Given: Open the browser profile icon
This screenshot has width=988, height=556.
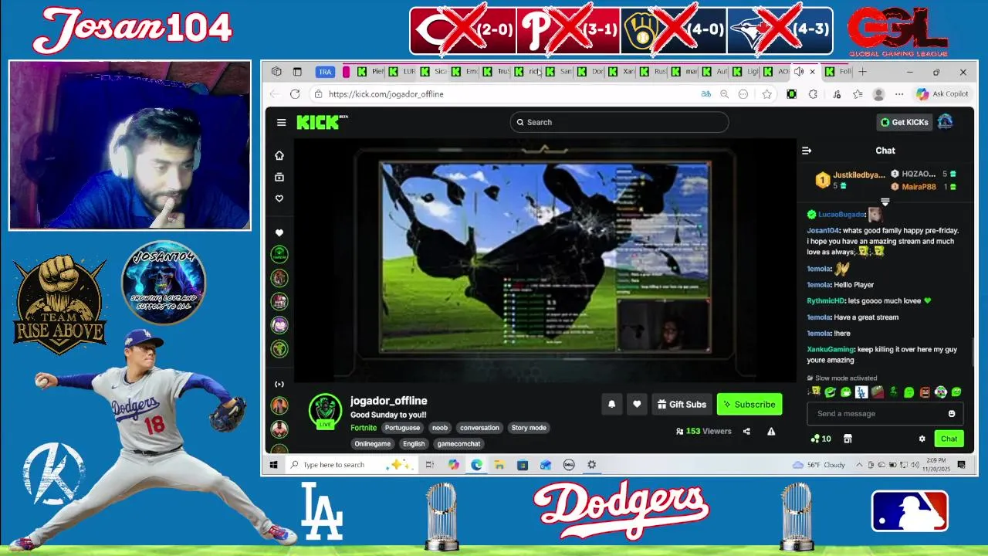Looking at the screenshot, I should point(878,94).
